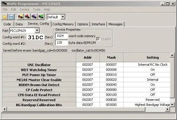Click the chip icon with purple magnifier
177x120 pixels.
tap(34, 17)
